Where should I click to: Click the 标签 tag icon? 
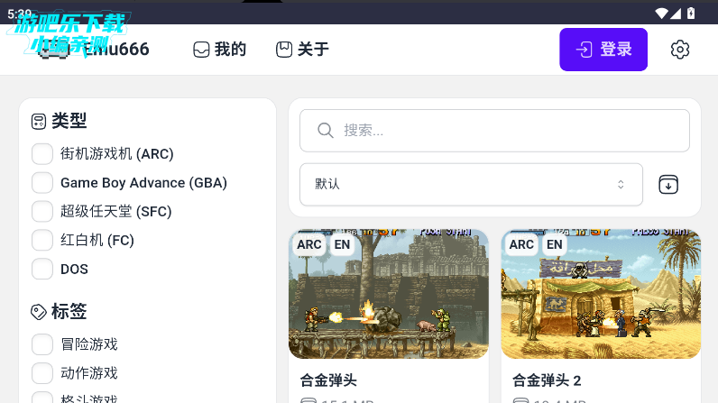click(x=39, y=312)
